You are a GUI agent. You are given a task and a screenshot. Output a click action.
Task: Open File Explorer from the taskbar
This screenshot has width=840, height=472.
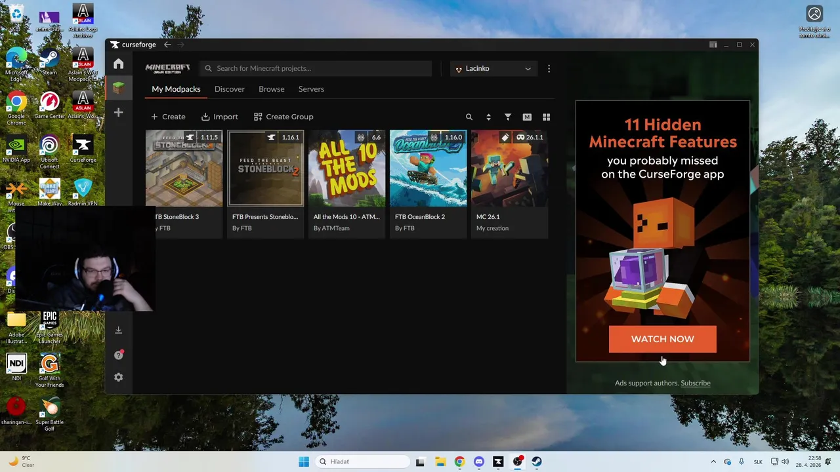coord(440,462)
